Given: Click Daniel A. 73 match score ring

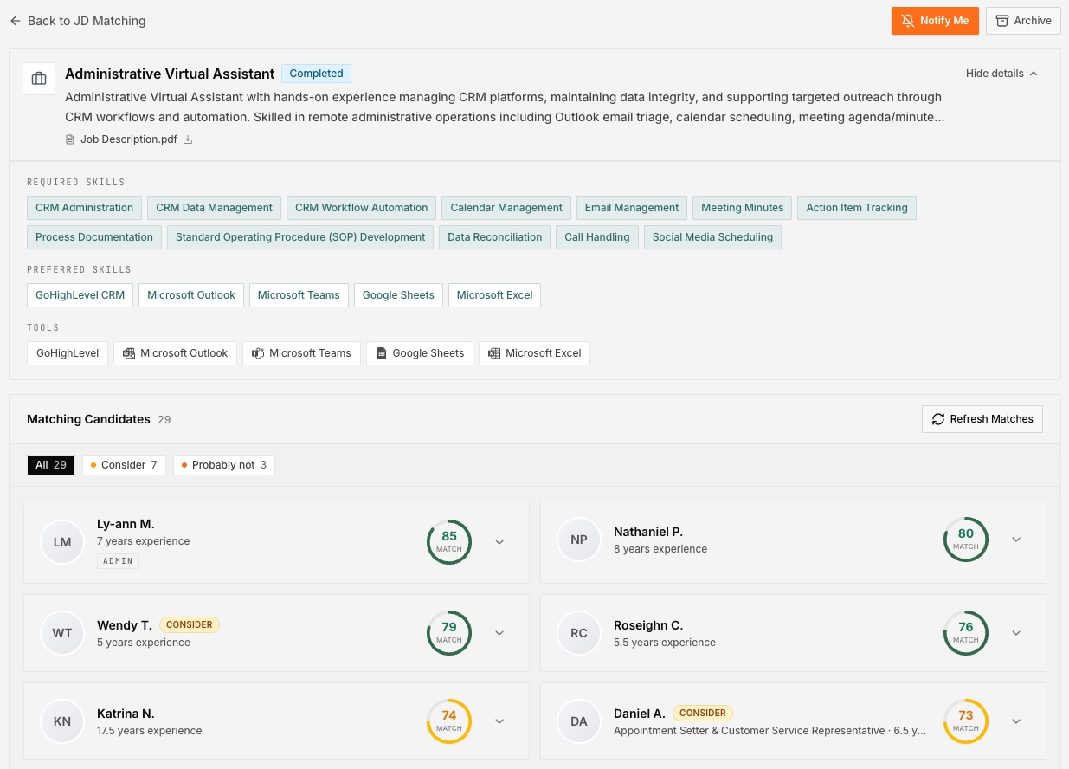Looking at the screenshot, I should click(x=966, y=721).
